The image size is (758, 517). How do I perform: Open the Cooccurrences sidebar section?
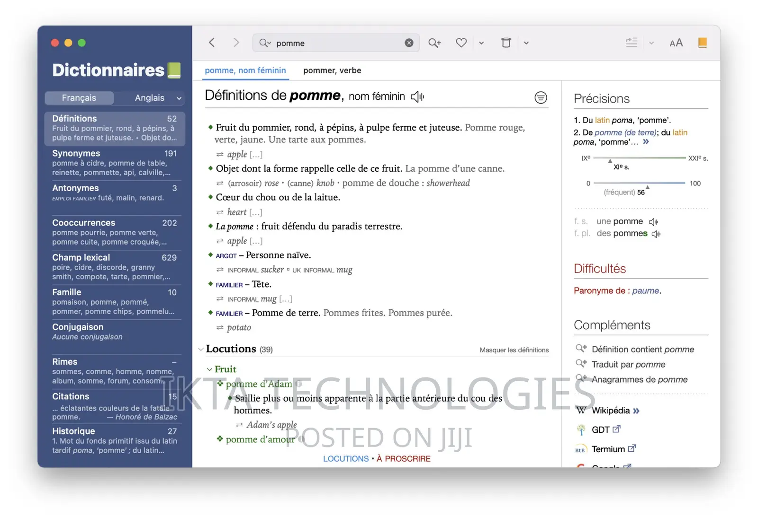(x=115, y=232)
